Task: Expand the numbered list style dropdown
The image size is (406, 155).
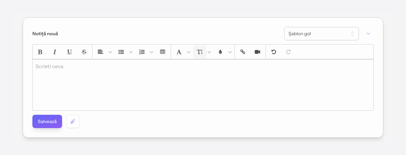Action: click(152, 52)
